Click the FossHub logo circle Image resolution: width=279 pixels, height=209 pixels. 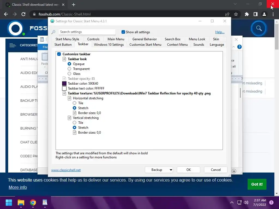click(16, 29)
